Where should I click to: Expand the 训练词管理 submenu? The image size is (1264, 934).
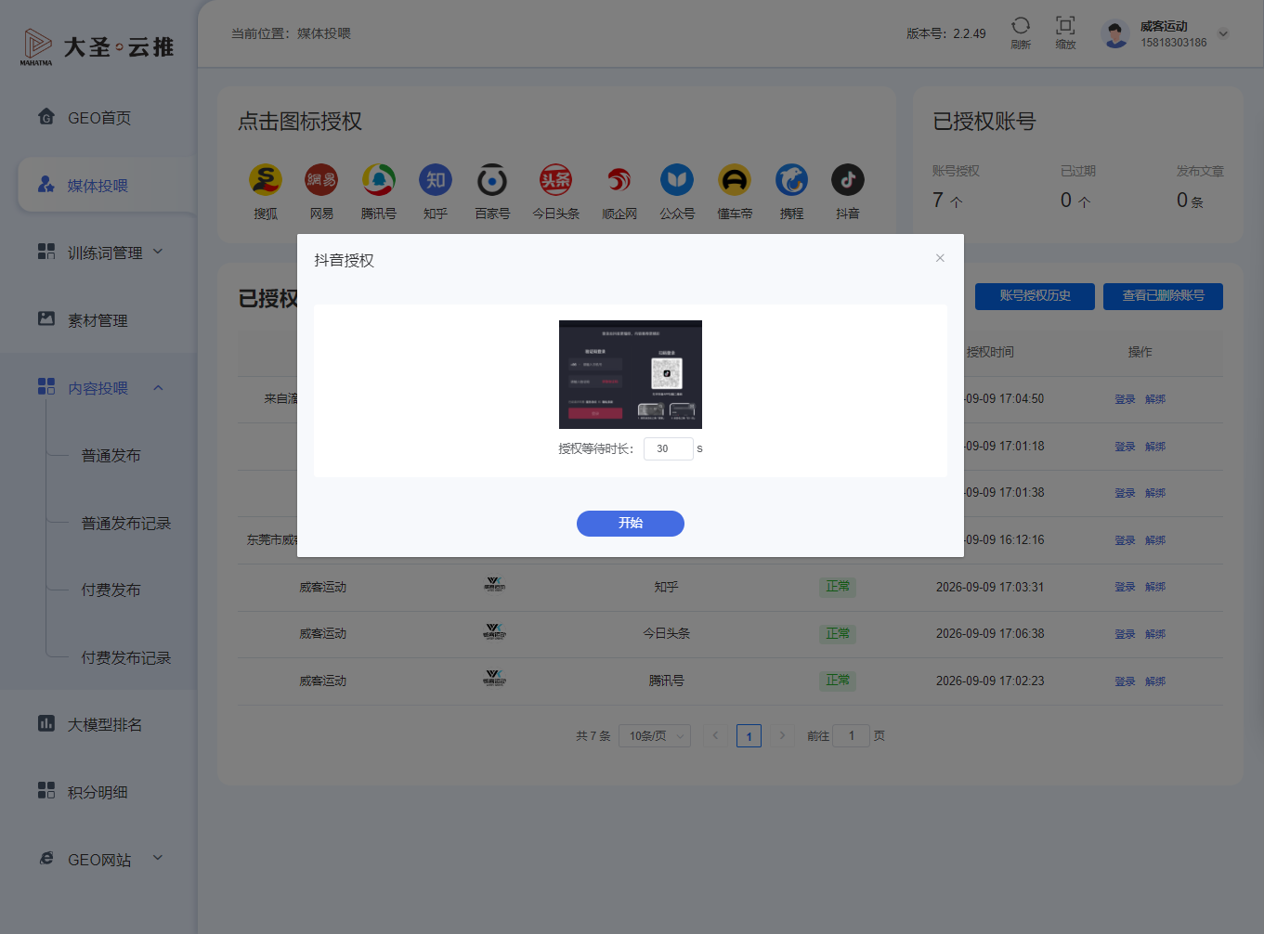(158, 252)
